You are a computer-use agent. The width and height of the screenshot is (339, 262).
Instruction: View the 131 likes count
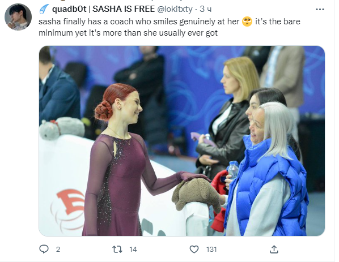(211, 250)
